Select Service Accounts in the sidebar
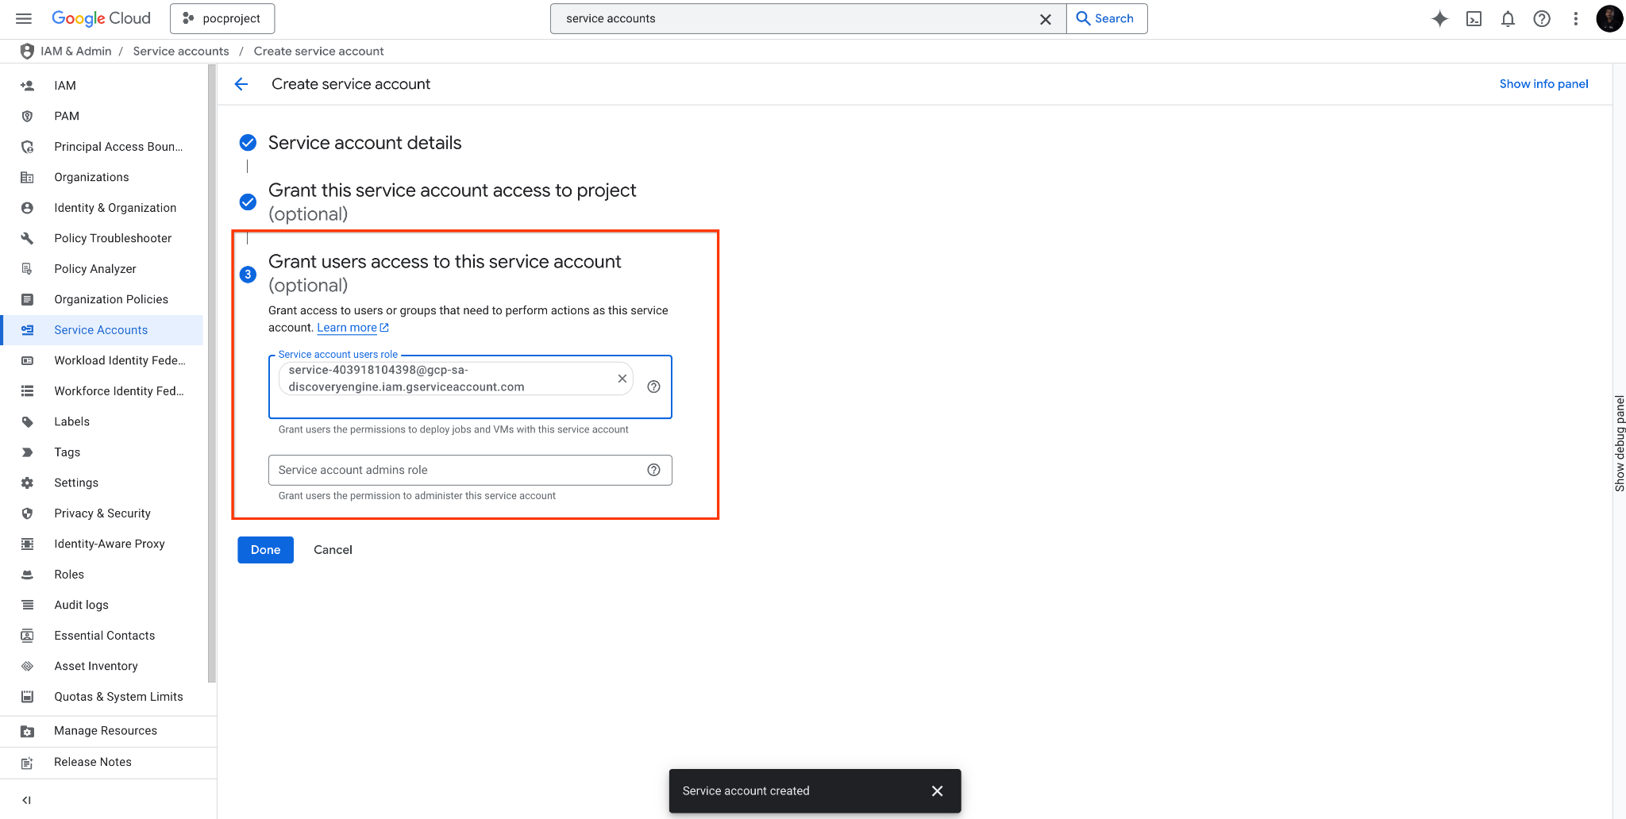 pos(100,329)
